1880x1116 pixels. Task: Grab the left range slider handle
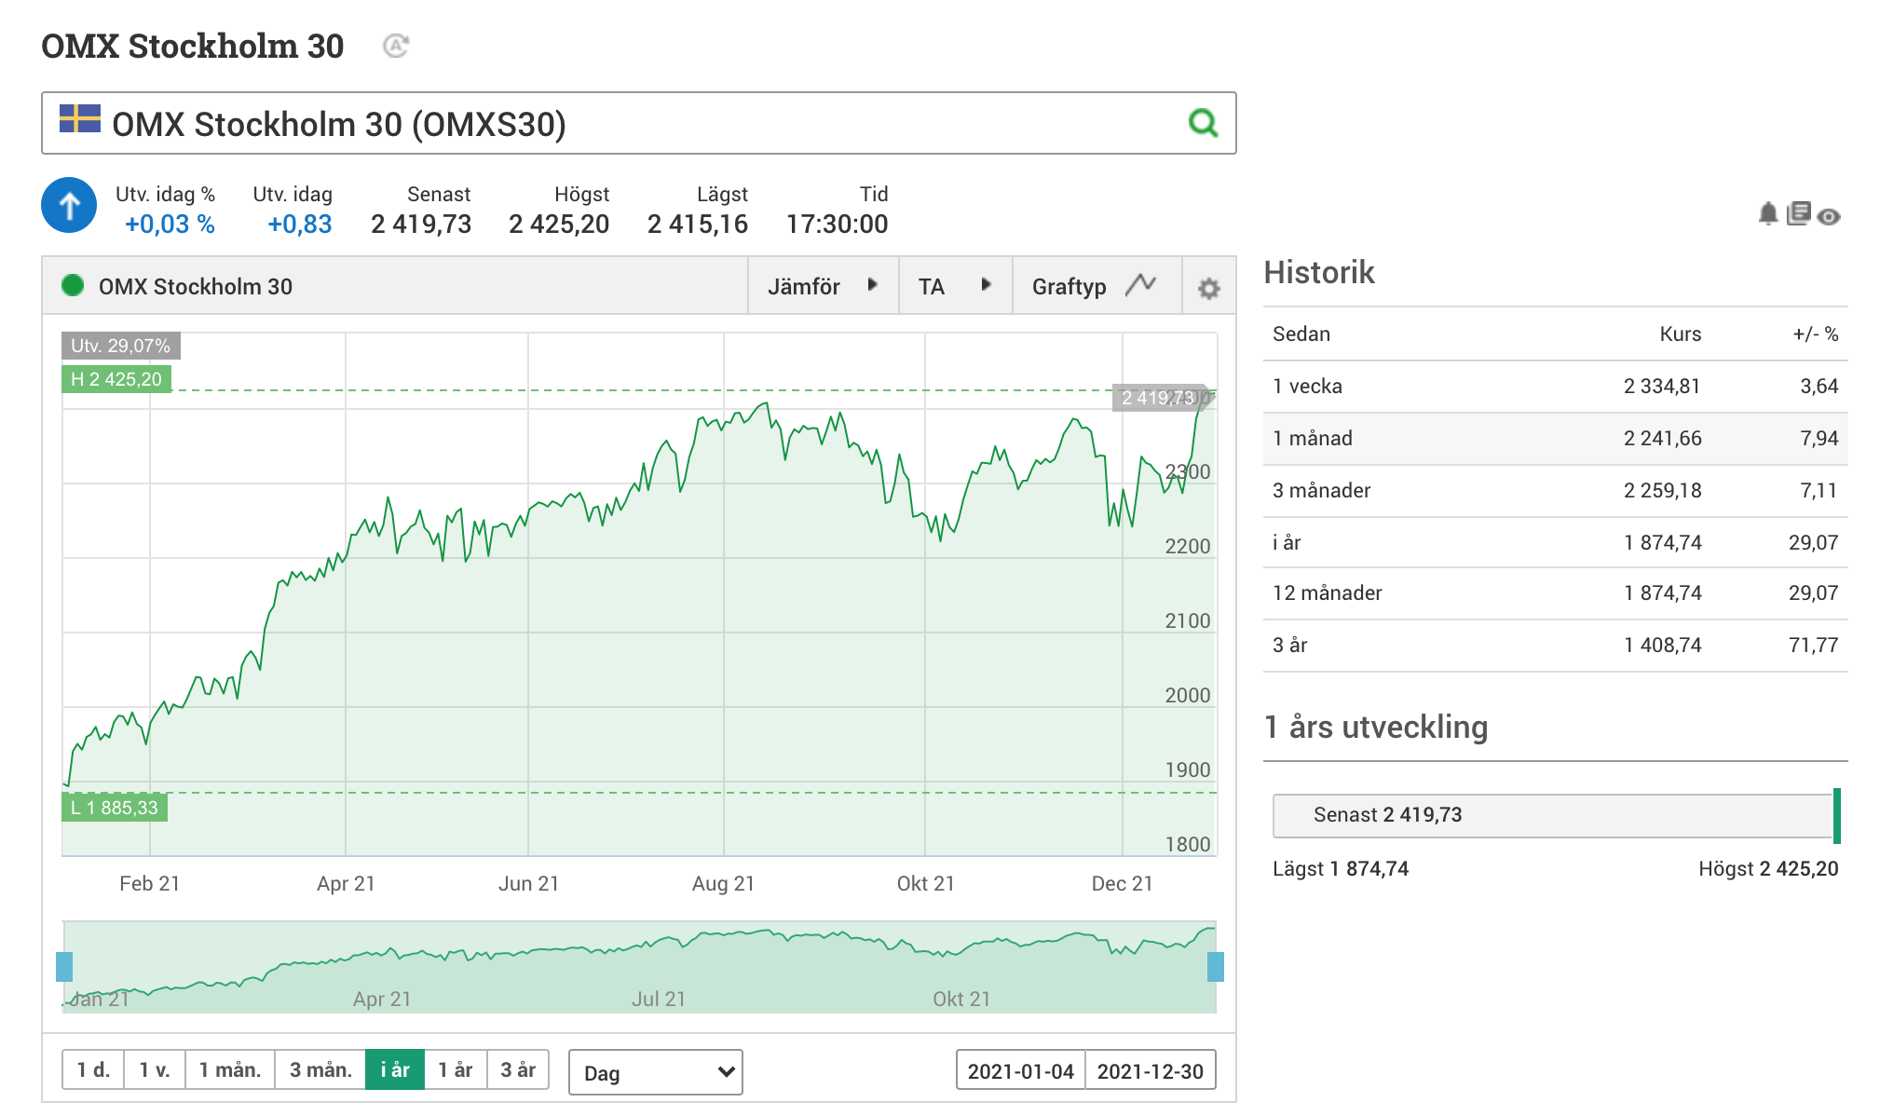click(x=64, y=967)
